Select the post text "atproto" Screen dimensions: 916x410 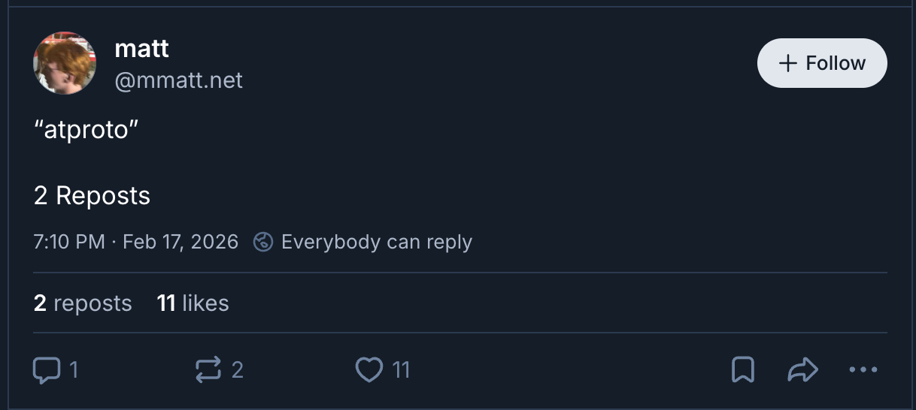86,130
